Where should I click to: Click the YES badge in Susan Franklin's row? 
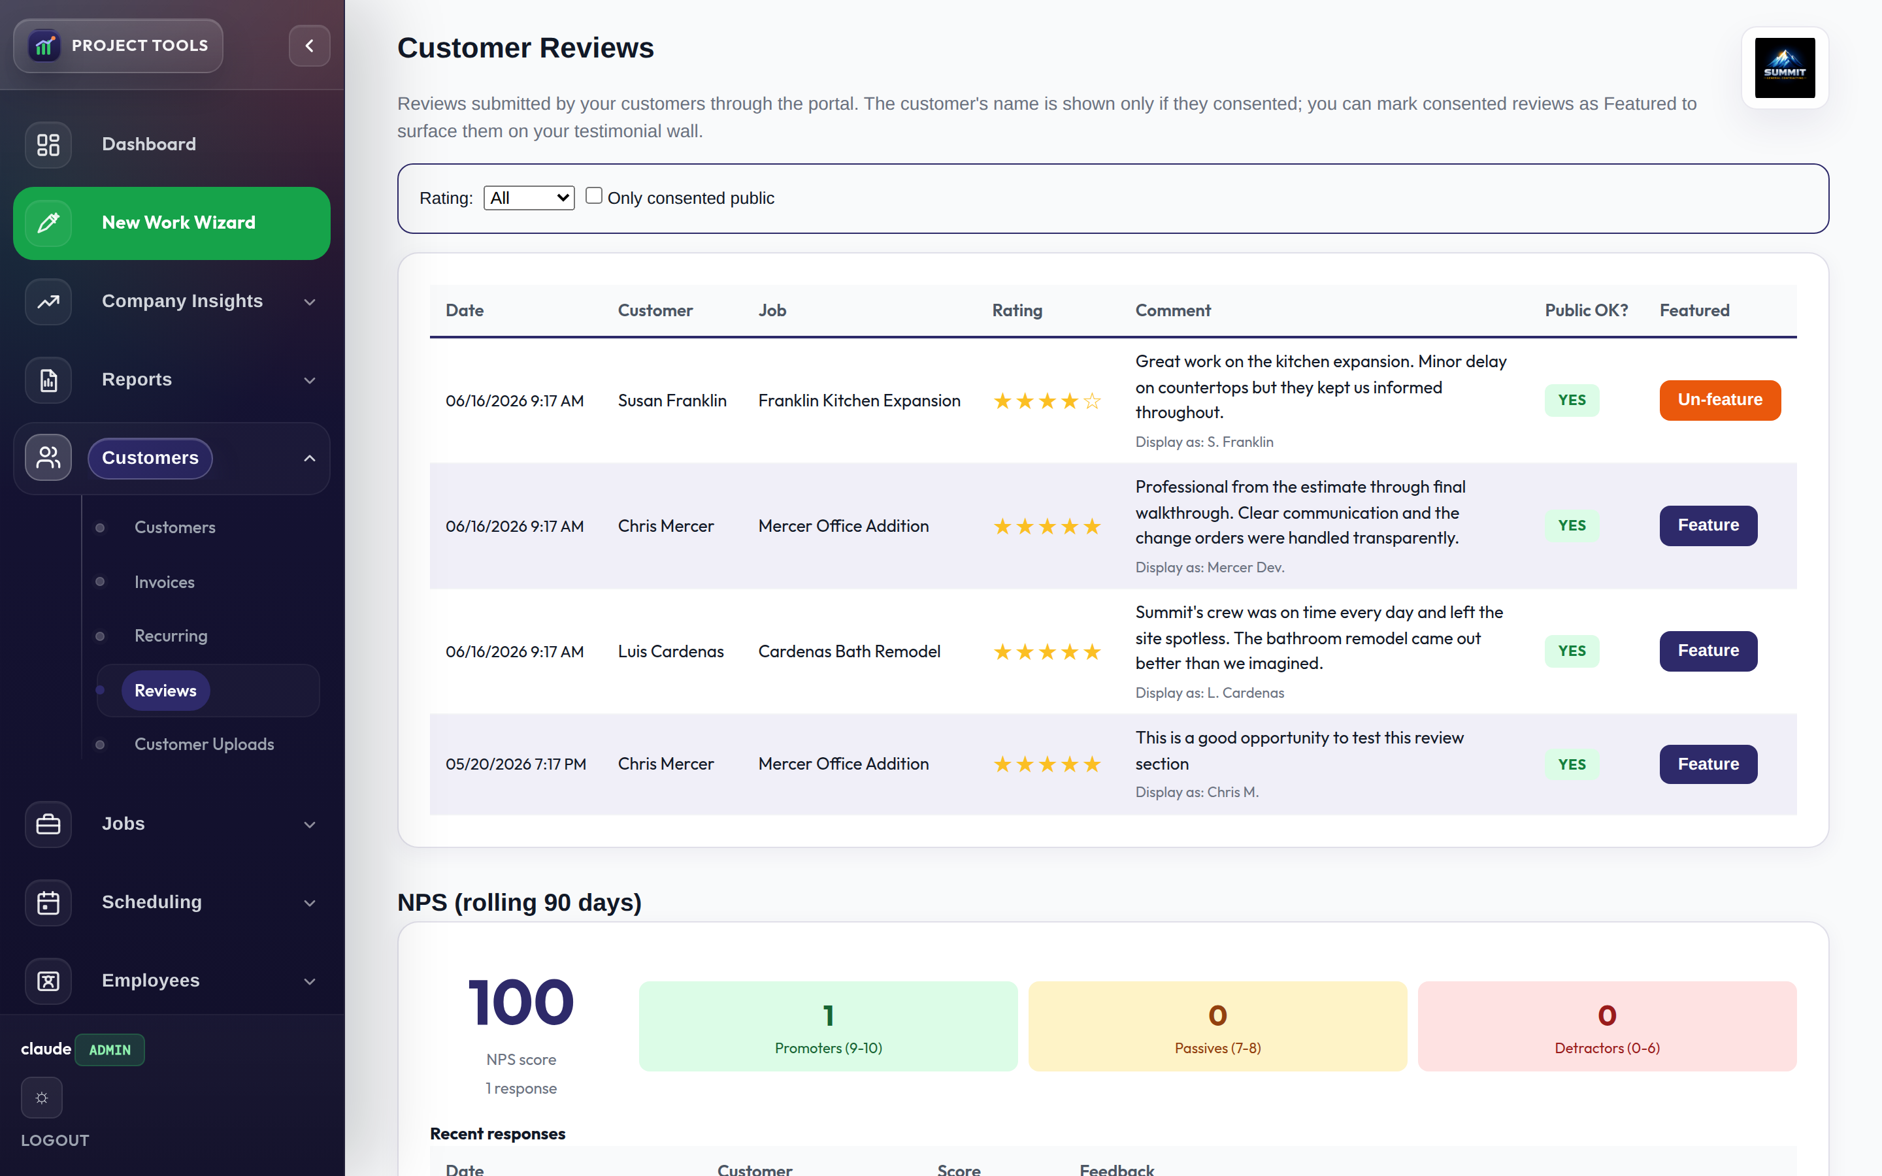(1572, 400)
